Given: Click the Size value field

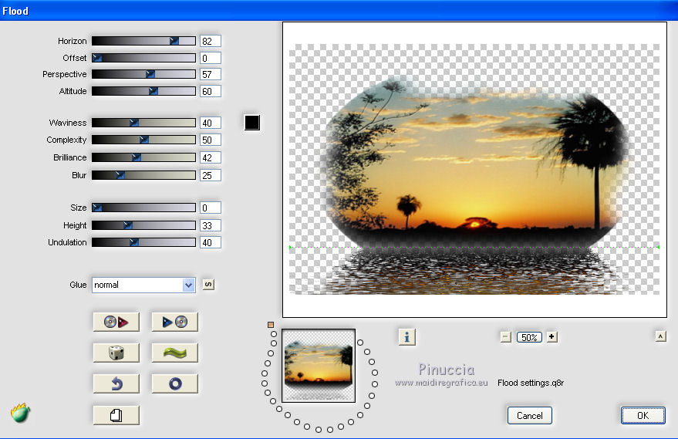Looking at the screenshot, I should click(211, 208).
